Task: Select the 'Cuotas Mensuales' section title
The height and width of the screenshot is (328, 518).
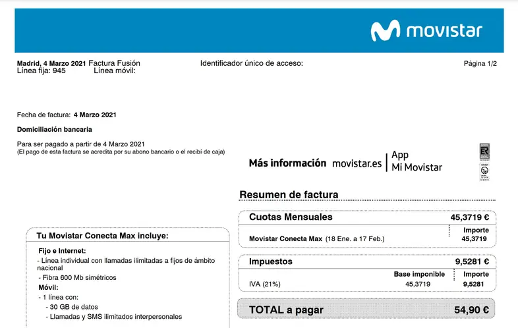Action: pos(291,217)
